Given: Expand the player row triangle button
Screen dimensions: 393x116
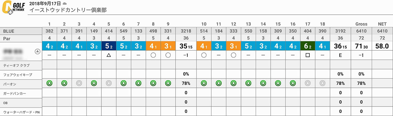Looking at the screenshot, I should [x=37, y=52].
